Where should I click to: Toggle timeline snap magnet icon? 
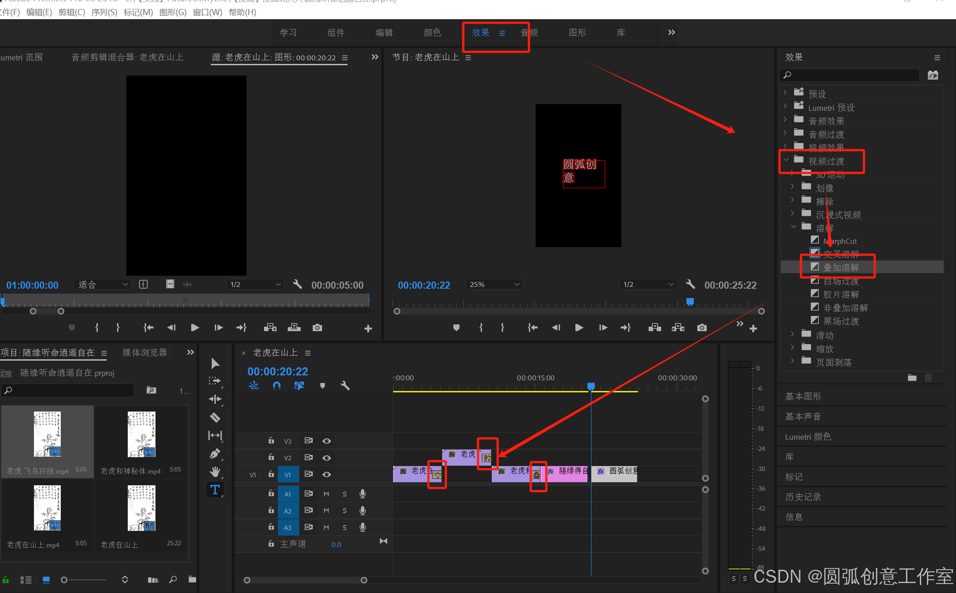(x=277, y=385)
